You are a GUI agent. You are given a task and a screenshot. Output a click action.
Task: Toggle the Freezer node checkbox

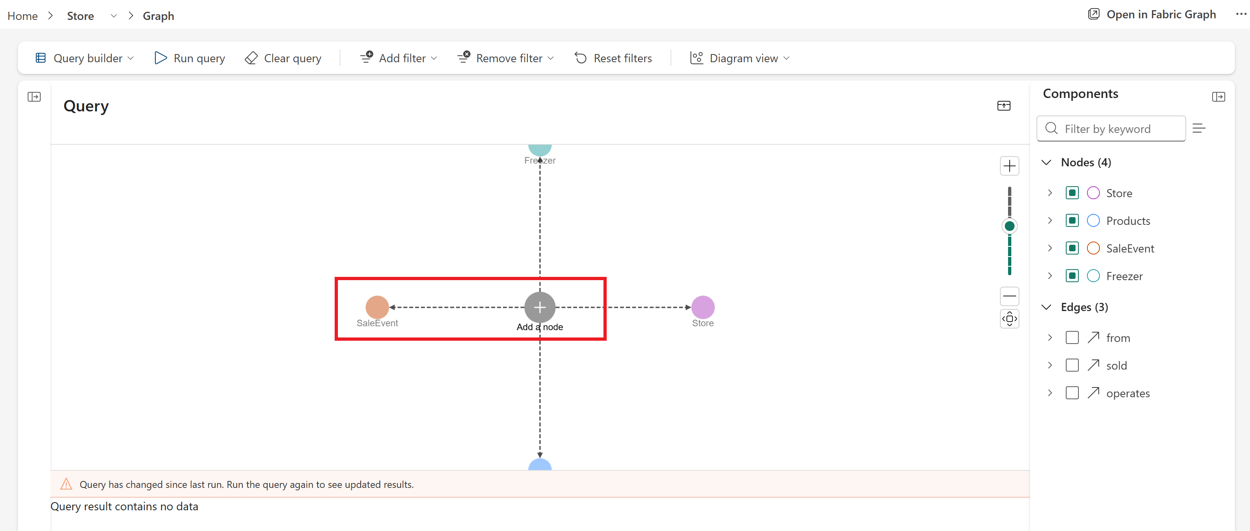click(1072, 276)
